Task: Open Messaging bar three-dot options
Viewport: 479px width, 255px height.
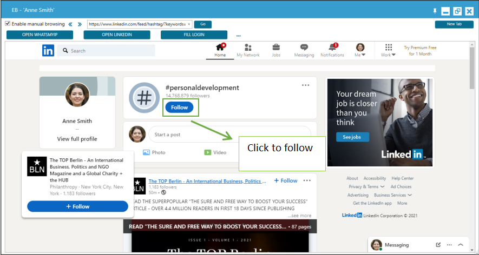Action: pos(449,245)
